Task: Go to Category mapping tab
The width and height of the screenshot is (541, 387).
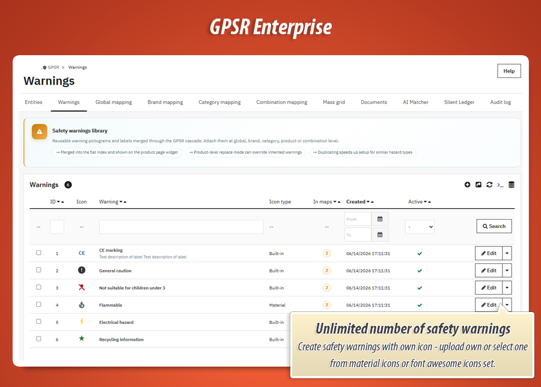Action: tap(219, 102)
